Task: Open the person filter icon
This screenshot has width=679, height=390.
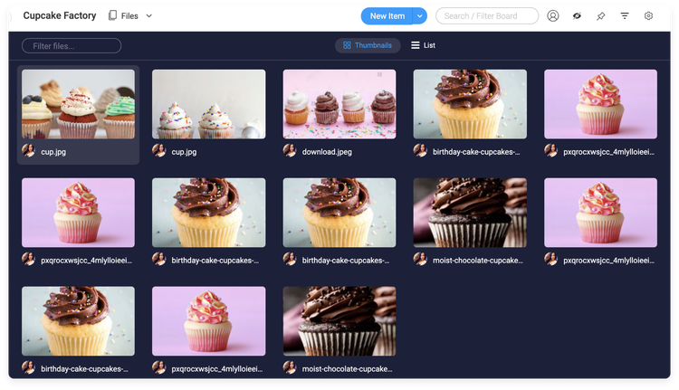Action: pyautogui.click(x=552, y=16)
